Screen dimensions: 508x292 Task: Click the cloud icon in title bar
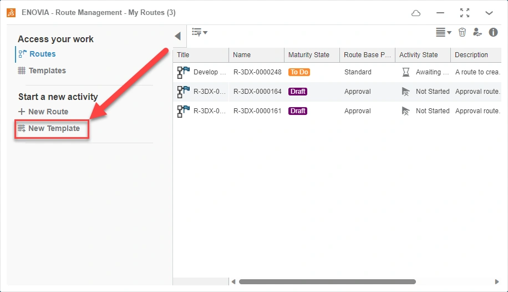tap(416, 13)
